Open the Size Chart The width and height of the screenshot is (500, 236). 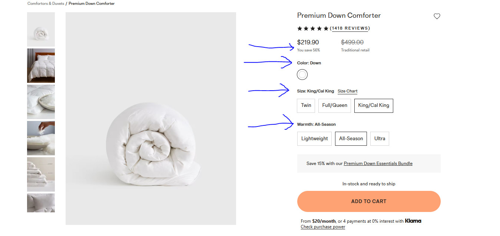[x=347, y=91]
